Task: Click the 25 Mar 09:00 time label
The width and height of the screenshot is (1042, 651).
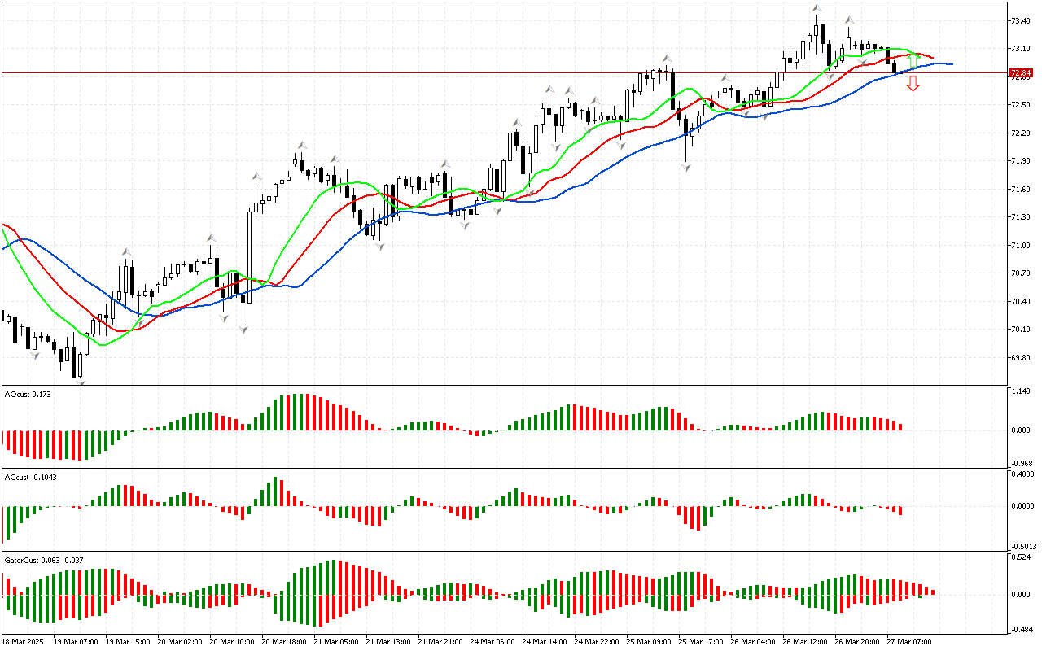Action: coord(649,642)
